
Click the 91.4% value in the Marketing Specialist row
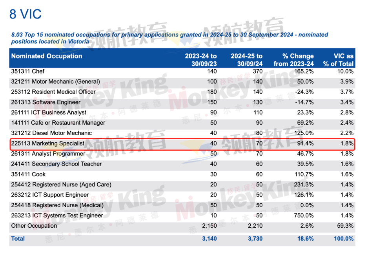click(305, 144)
